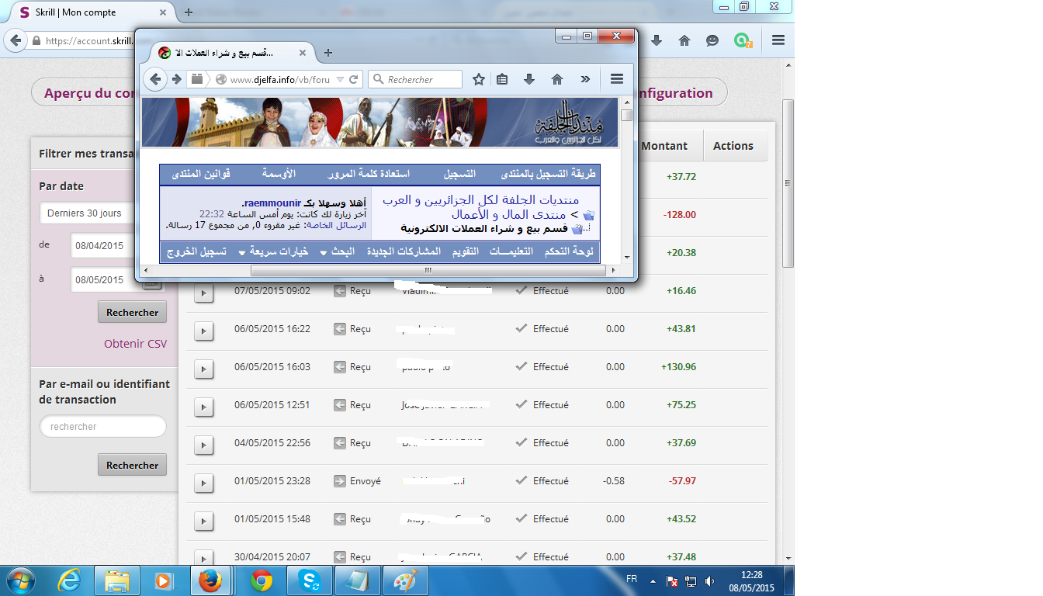Expand the 04/05/2015 22:56 transaction row
1043x596 pixels.
click(x=203, y=445)
